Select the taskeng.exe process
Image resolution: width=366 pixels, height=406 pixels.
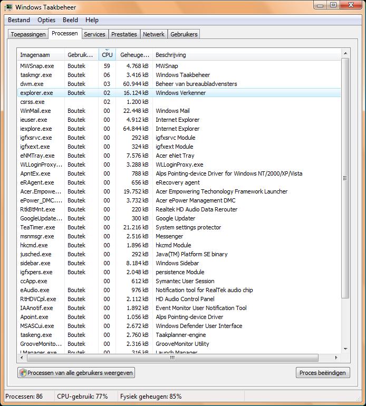(x=179, y=335)
